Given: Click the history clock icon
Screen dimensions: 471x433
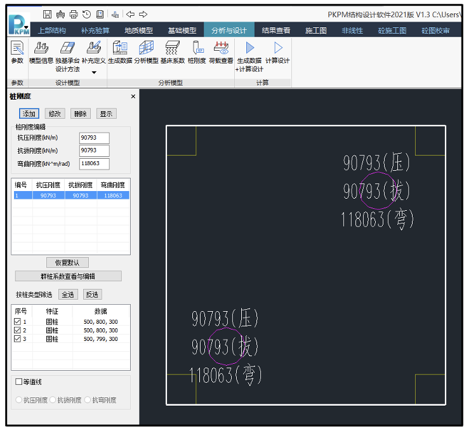Looking at the screenshot, I should (87, 14).
